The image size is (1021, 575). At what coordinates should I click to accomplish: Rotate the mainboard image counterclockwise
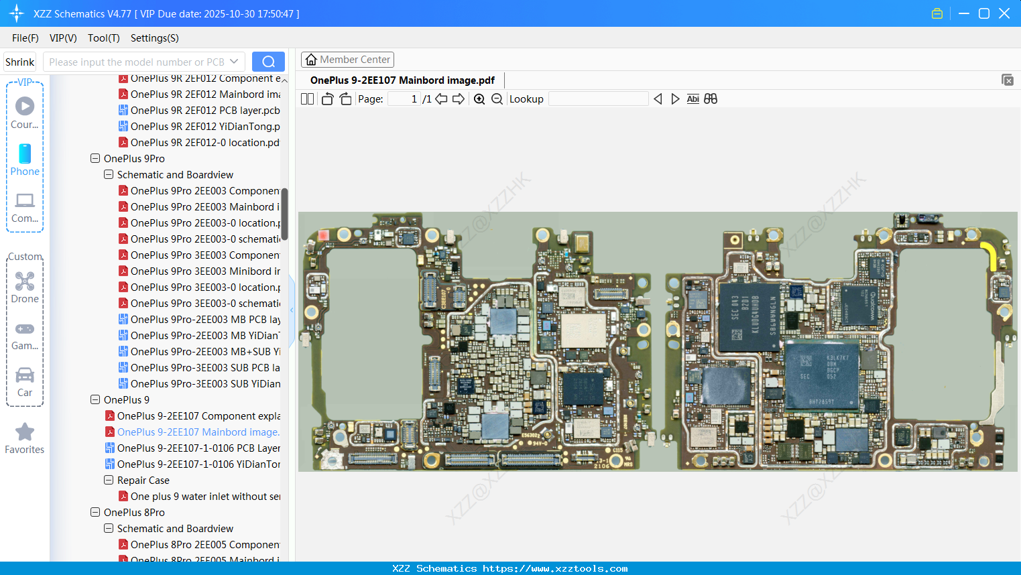[x=327, y=99]
